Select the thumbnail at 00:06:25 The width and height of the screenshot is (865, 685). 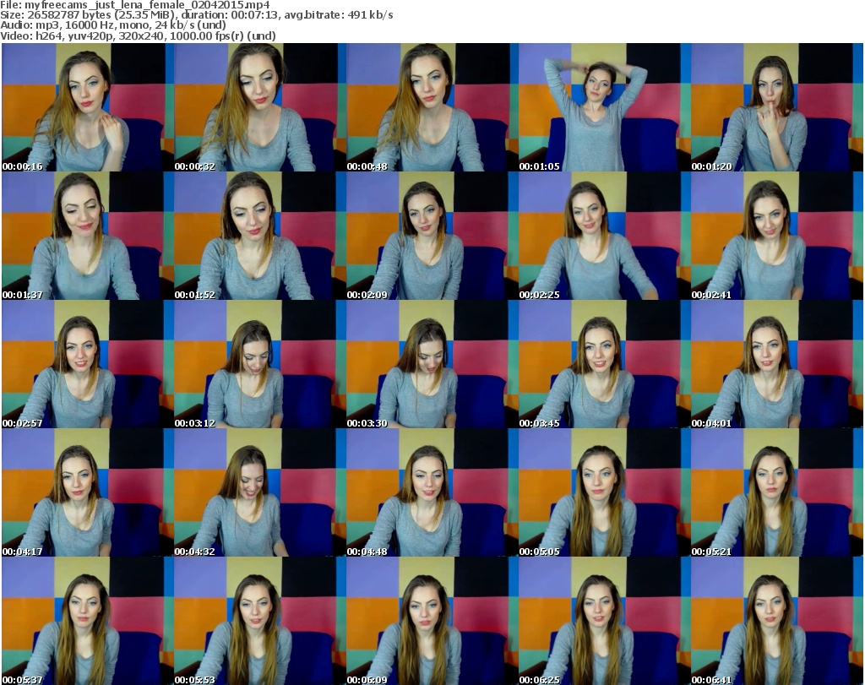point(604,621)
